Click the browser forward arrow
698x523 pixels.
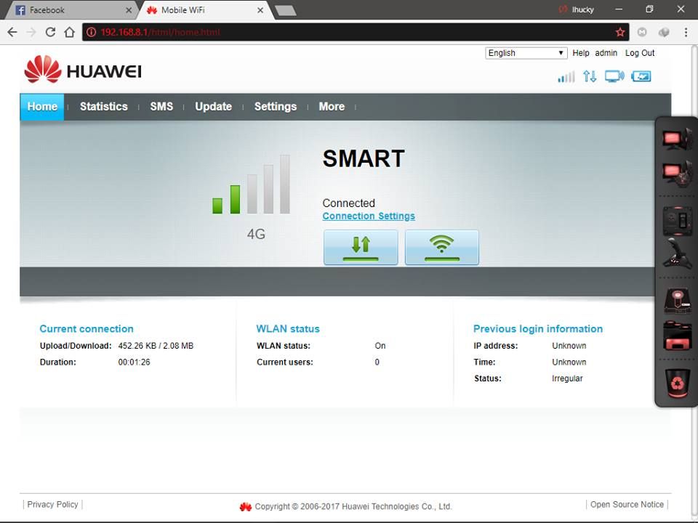(31, 32)
